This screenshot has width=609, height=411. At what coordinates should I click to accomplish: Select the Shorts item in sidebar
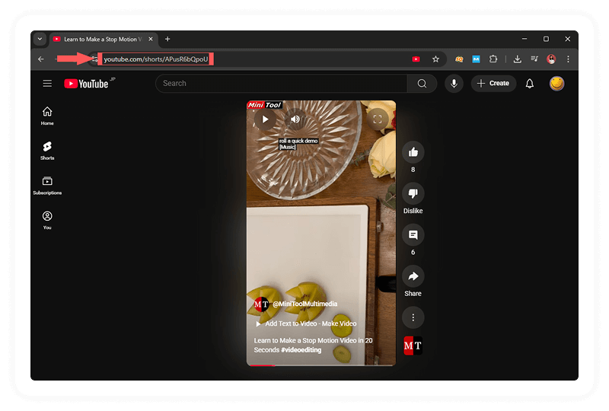[47, 150]
